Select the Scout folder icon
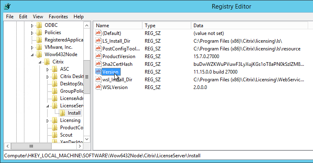The image size is (313, 163). 55,135
